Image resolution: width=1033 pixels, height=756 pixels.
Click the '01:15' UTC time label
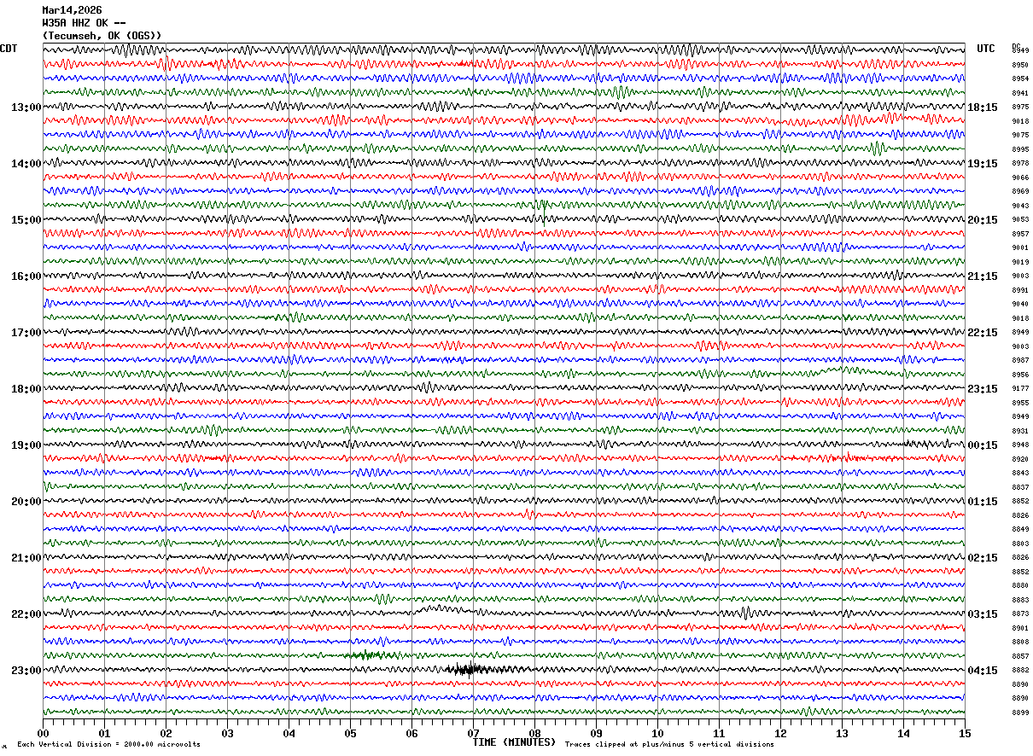pos(982,502)
